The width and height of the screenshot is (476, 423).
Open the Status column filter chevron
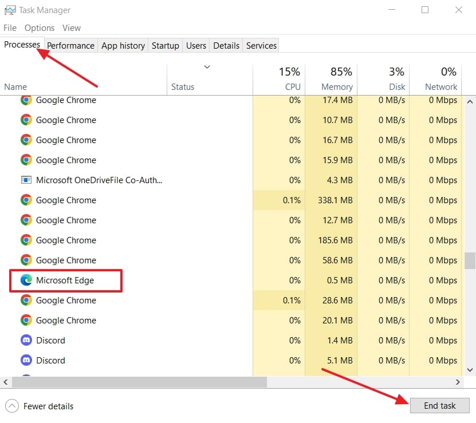tap(207, 67)
